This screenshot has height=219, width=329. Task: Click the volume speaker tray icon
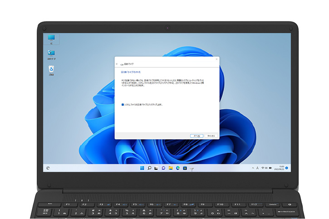pos(266,168)
